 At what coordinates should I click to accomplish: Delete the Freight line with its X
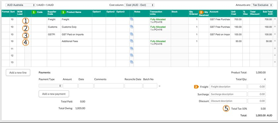pos(275,19)
